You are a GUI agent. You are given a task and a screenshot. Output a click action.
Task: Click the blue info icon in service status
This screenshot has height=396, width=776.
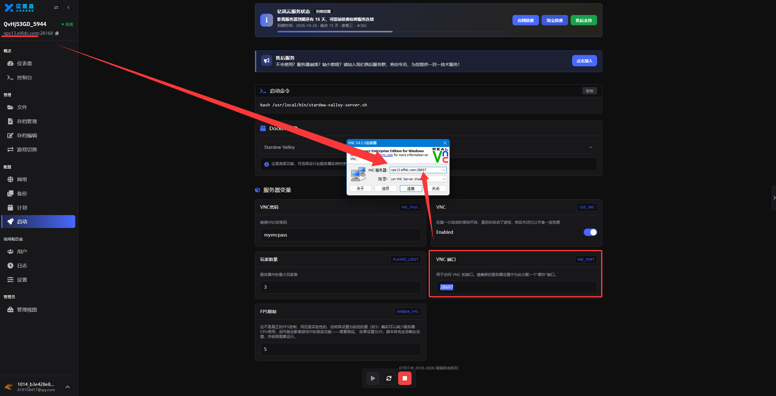pyautogui.click(x=266, y=20)
